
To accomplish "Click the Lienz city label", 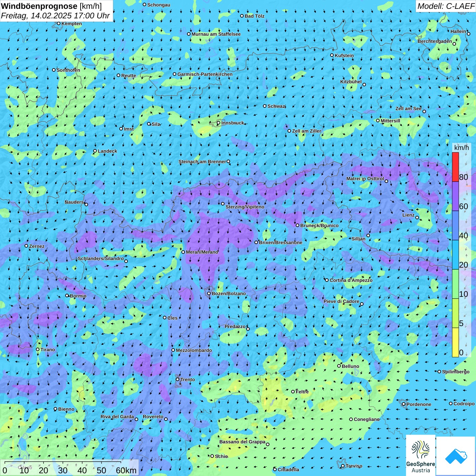I will pyautogui.click(x=408, y=215).
